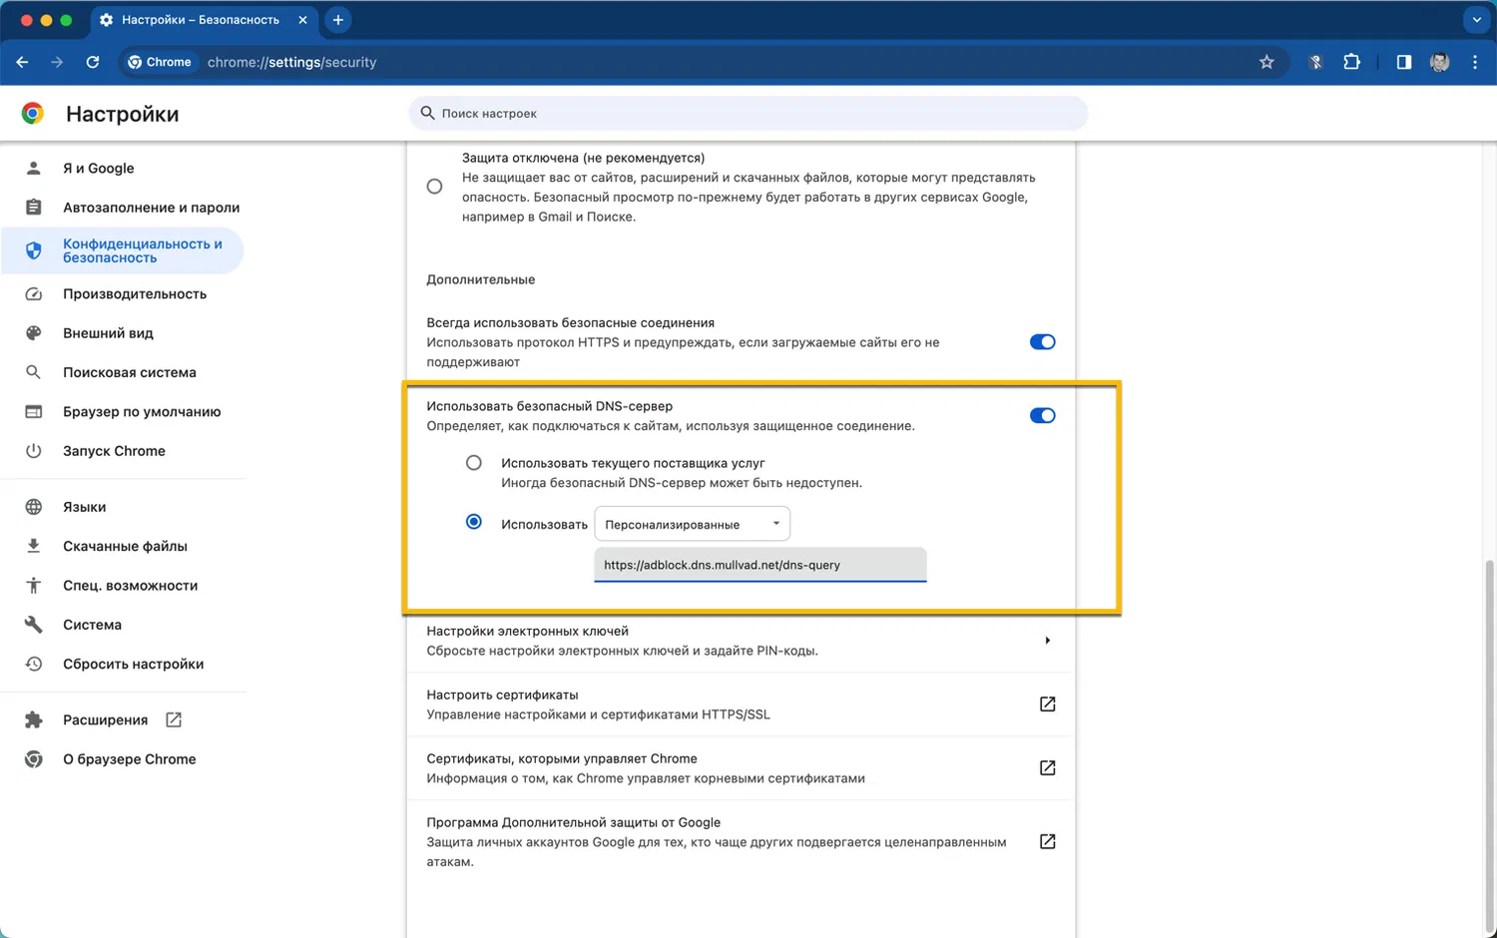Click the Поиск настроек search field

coord(748,113)
